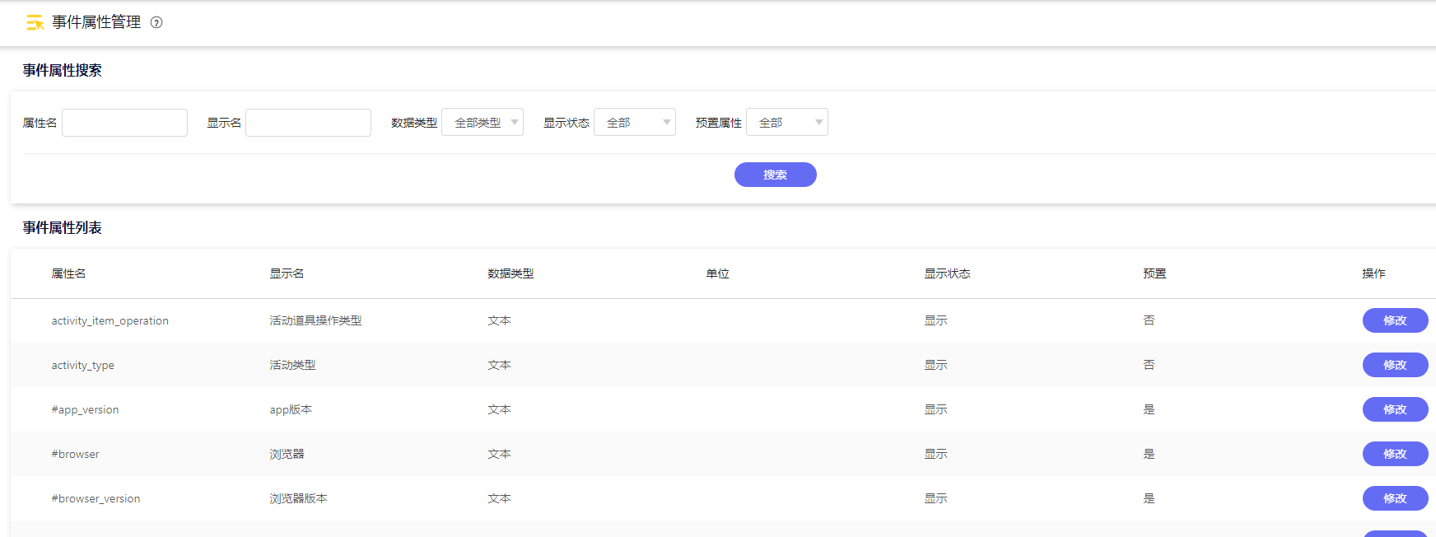Click the event attribute management logo icon
This screenshot has width=1436, height=537.
click(35, 23)
